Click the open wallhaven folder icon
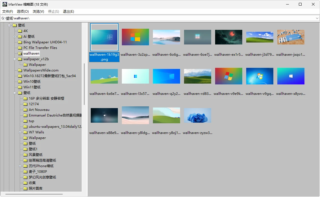320x197 pixels. (x=20, y=53)
